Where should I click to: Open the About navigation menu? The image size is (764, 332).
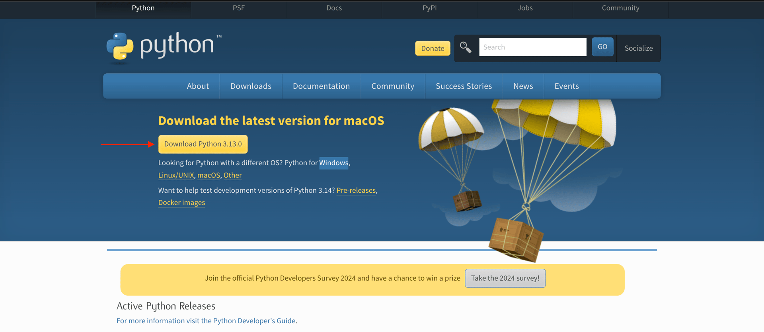coord(198,86)
